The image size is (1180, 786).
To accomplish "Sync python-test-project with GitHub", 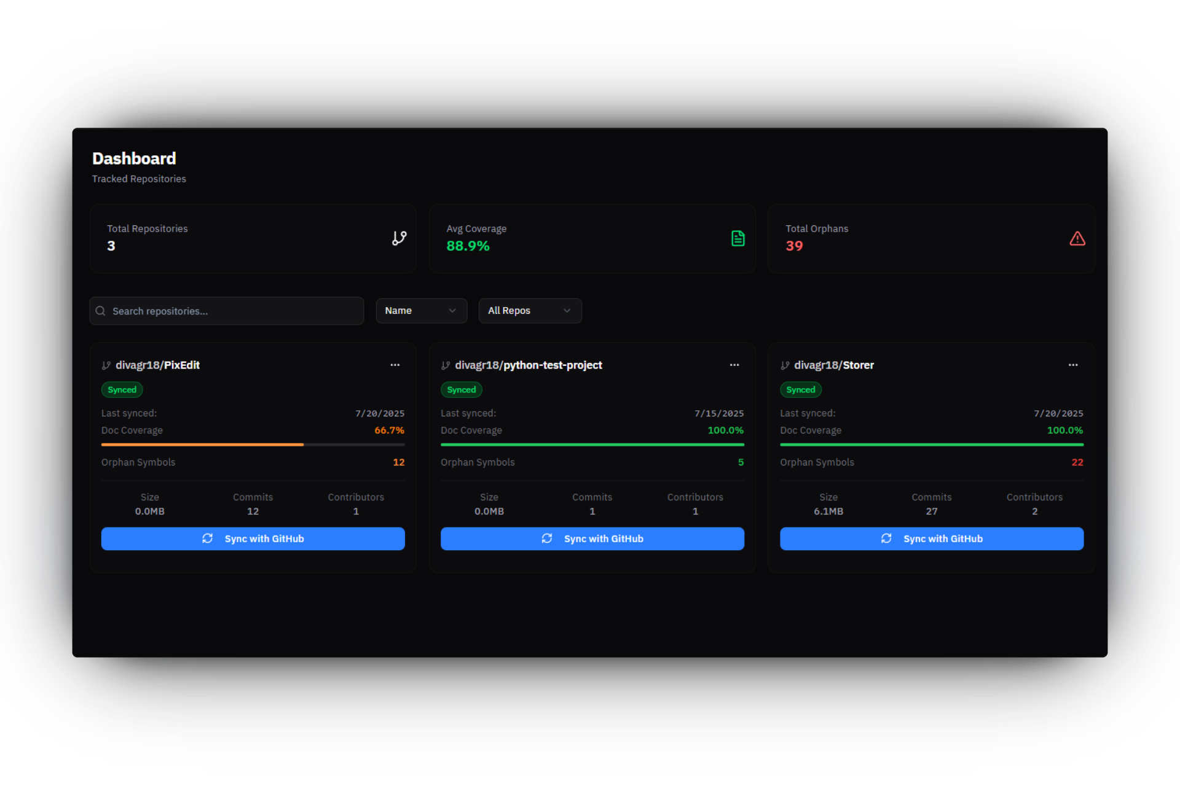I will 592,539.
